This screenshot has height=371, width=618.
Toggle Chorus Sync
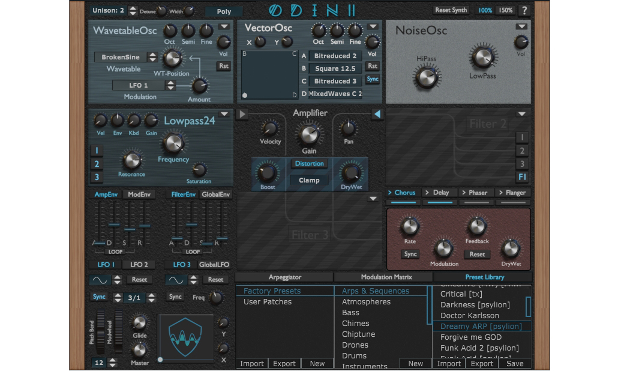click(410, 255)
